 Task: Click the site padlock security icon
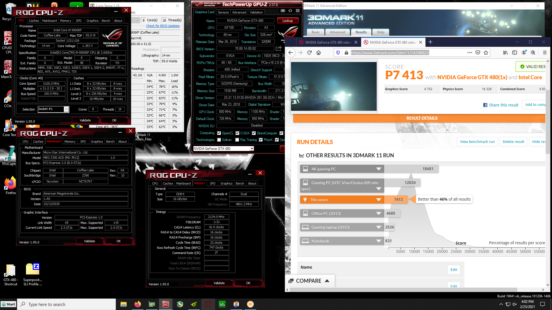coord(346,53)
